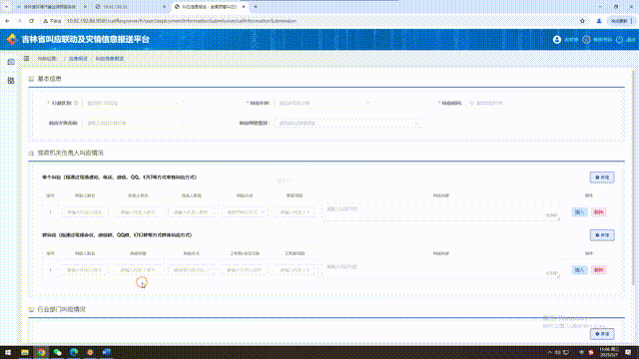Select the first browser tab
The width and height of the screenshot is (639, 359).
[51, 7]
